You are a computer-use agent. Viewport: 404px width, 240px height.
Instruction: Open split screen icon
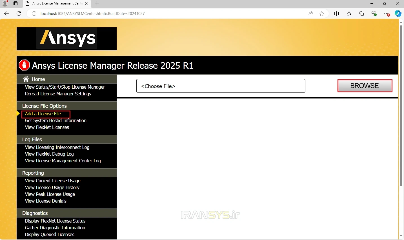pyautogui.click(x=336, y=14)
